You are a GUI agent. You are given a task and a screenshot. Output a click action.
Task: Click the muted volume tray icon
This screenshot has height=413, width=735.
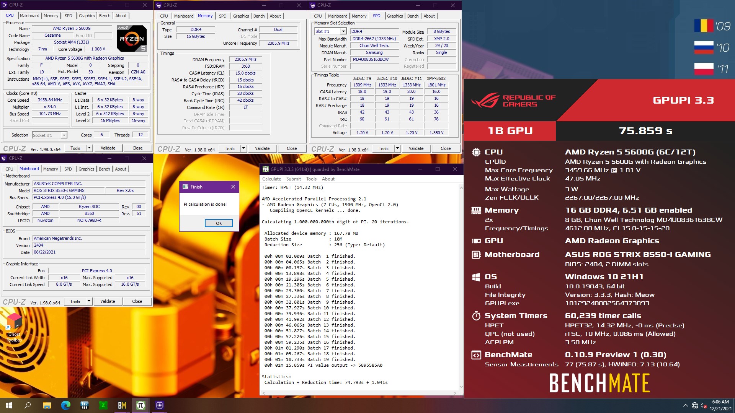[x=704, y=405]
